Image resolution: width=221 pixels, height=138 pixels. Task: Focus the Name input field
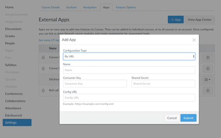point(129,70)
